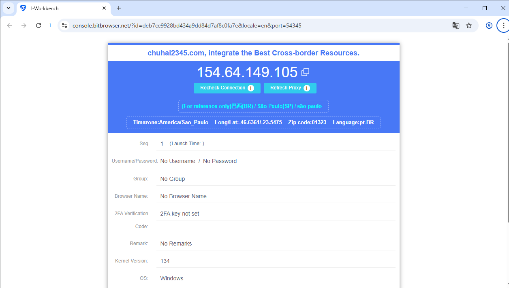
Task: Open the Chrome three-dot menu
Action: click(503, 25)
